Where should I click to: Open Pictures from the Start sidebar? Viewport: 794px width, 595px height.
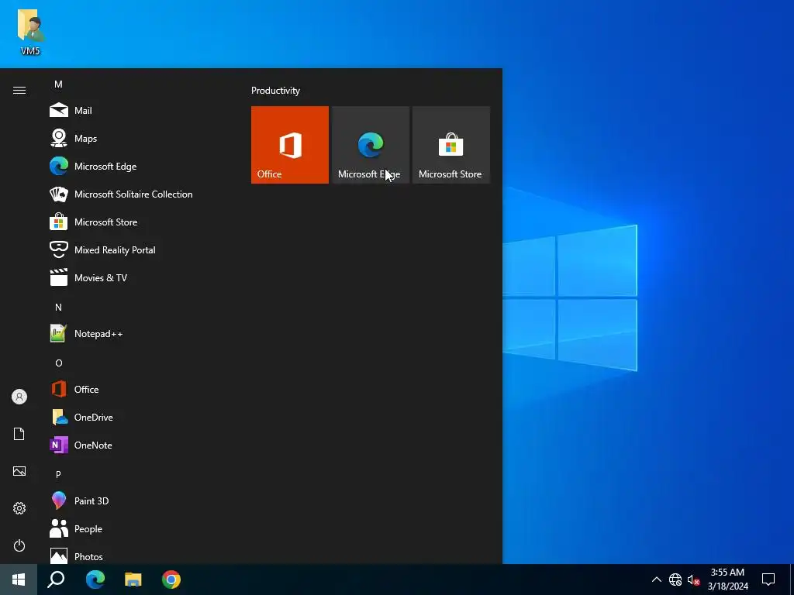[x=19, y=471]
